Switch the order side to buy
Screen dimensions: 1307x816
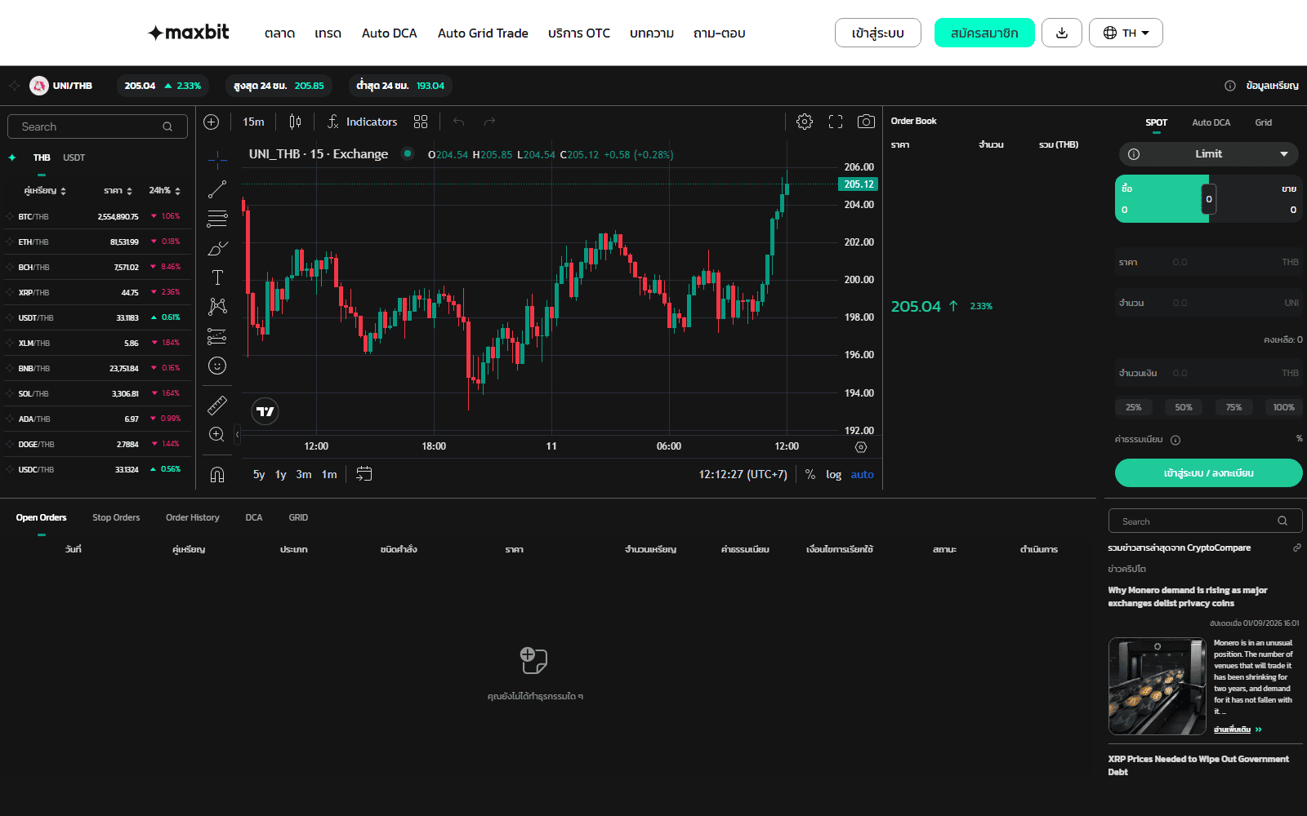coord(1160,199)
